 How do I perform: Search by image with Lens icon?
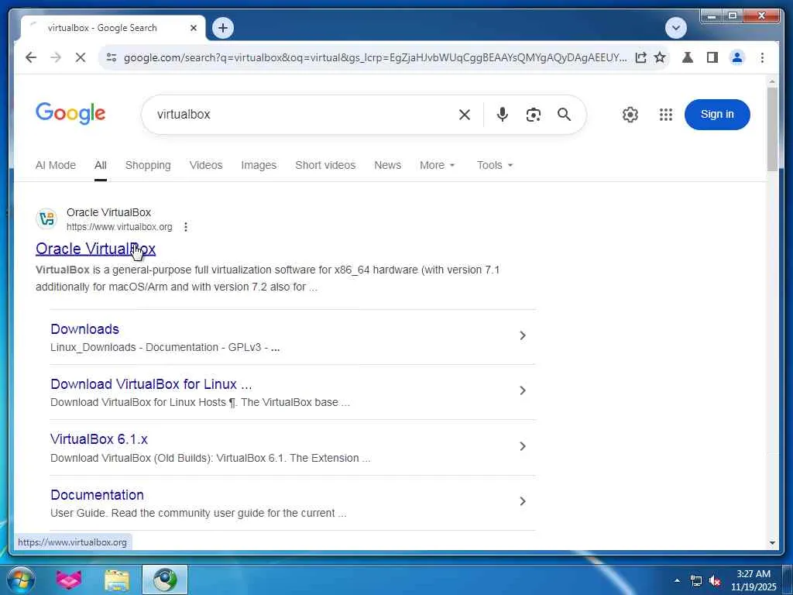[533, 115]
